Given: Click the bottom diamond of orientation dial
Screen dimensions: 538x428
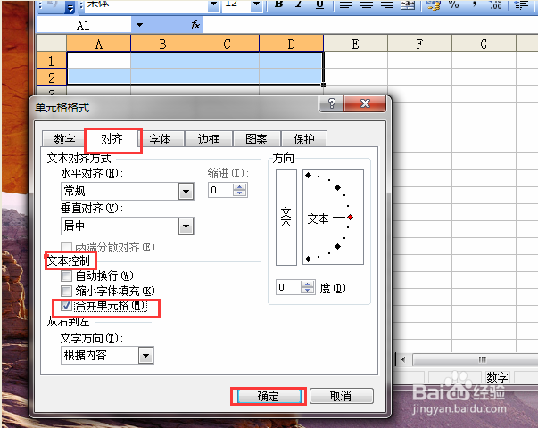Looking at the screenshot, I should click(x=308, y=259).
